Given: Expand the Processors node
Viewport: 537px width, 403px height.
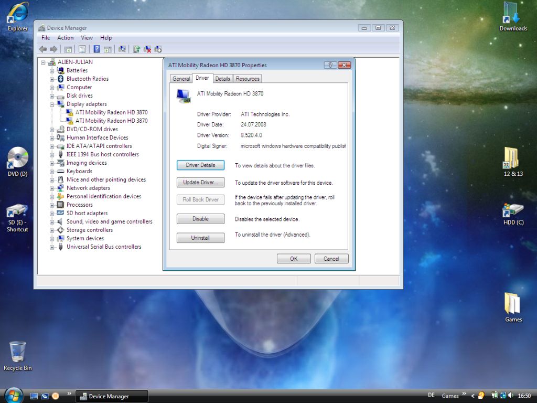Looking at the screenshot, I should [x=52, y=205].
